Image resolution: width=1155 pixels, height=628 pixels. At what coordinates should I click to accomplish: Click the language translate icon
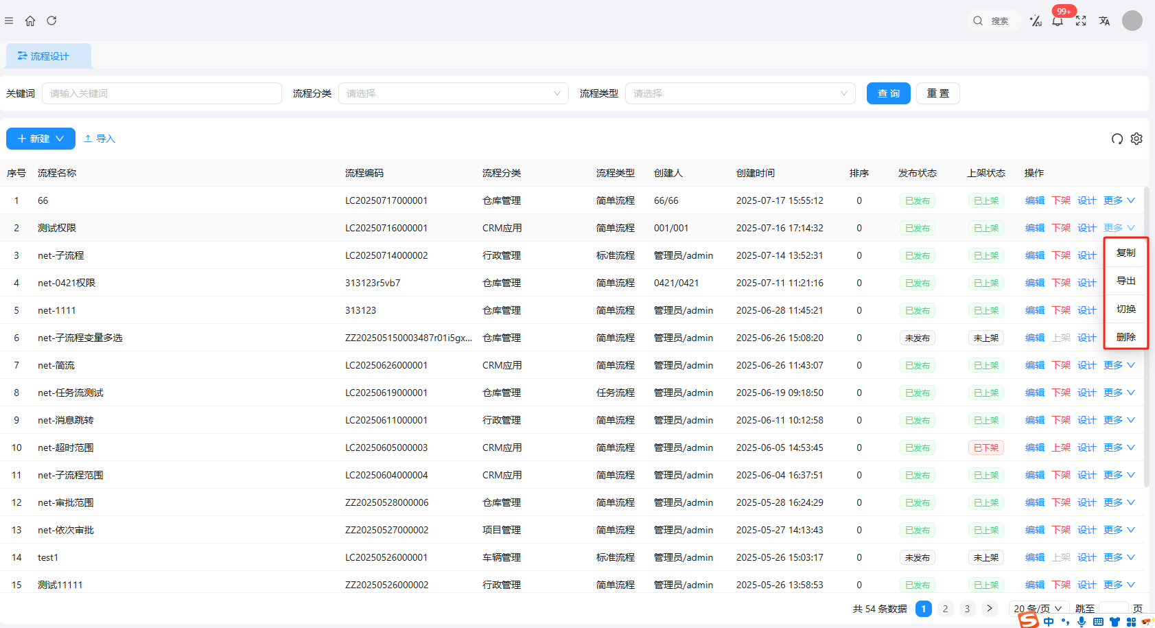click(1104, 21)
